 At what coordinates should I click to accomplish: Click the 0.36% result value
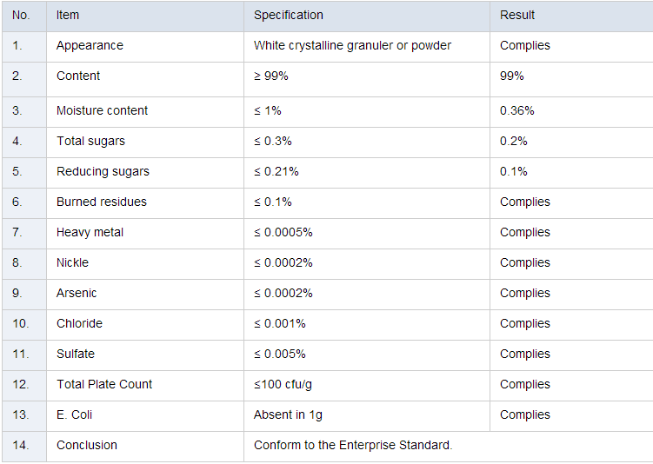click(x=517, y=110)
